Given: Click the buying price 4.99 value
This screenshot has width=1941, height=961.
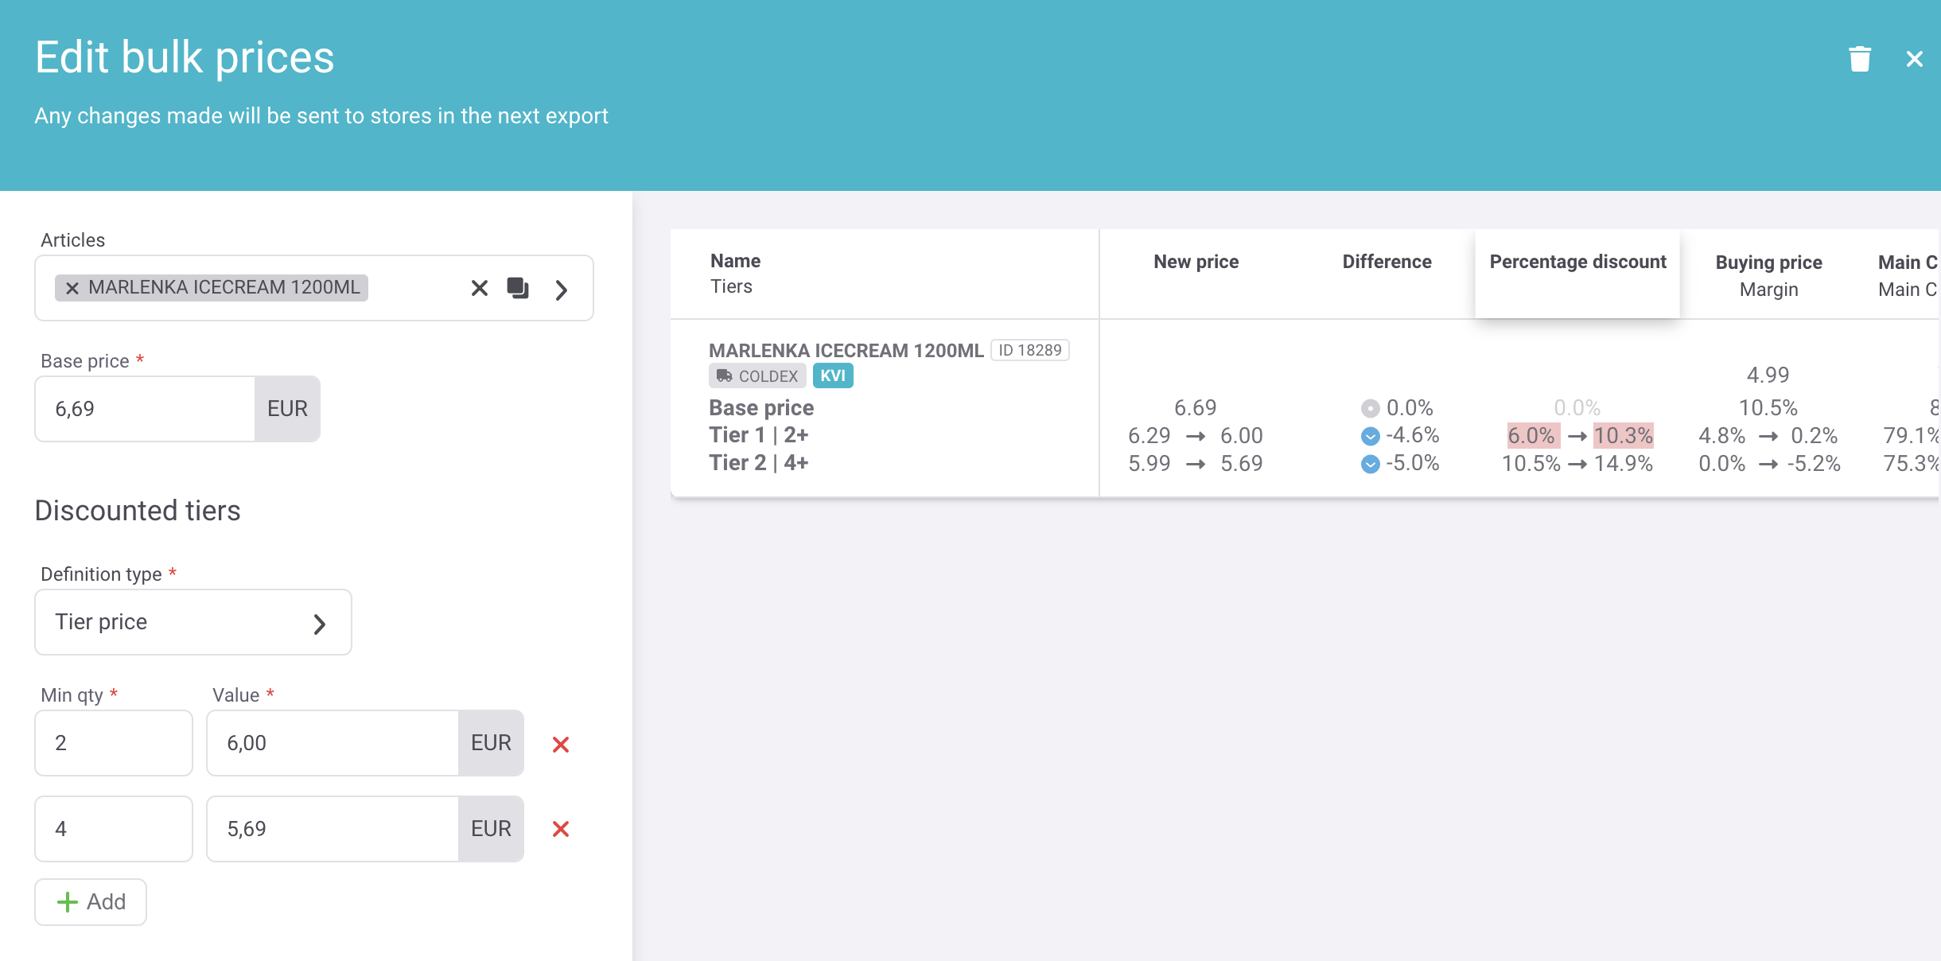Looking at the screenshot, I should tap(1768, 375).
